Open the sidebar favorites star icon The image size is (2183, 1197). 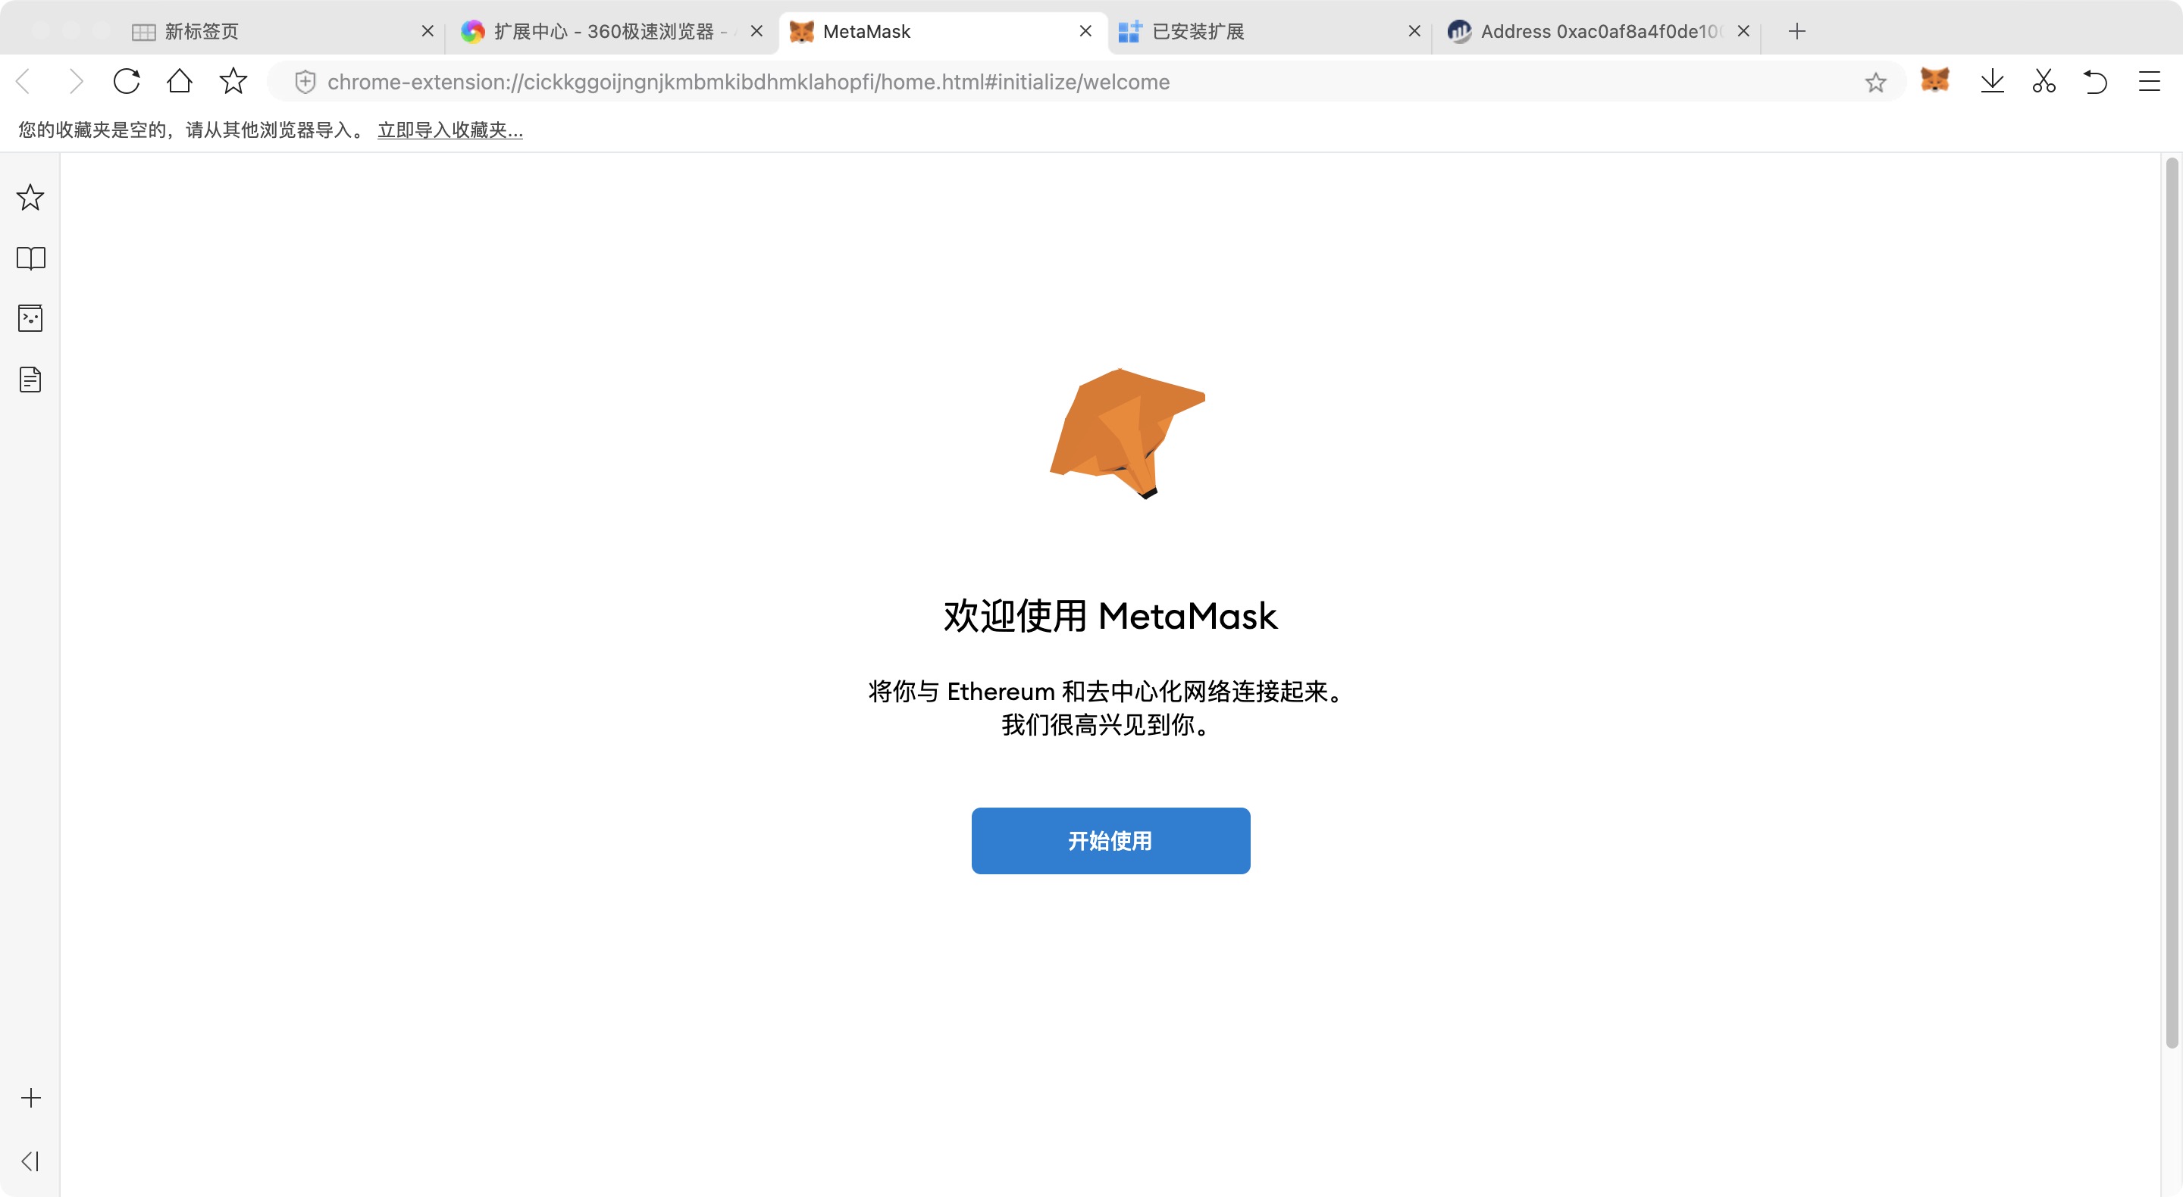pyautogui.click(x=30, y=198)
